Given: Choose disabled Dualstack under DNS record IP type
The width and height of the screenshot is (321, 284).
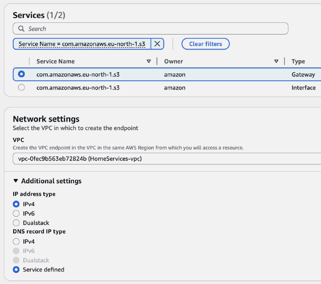Looking at the screenshot, I should pyautogui.click(x=16, y=260).
